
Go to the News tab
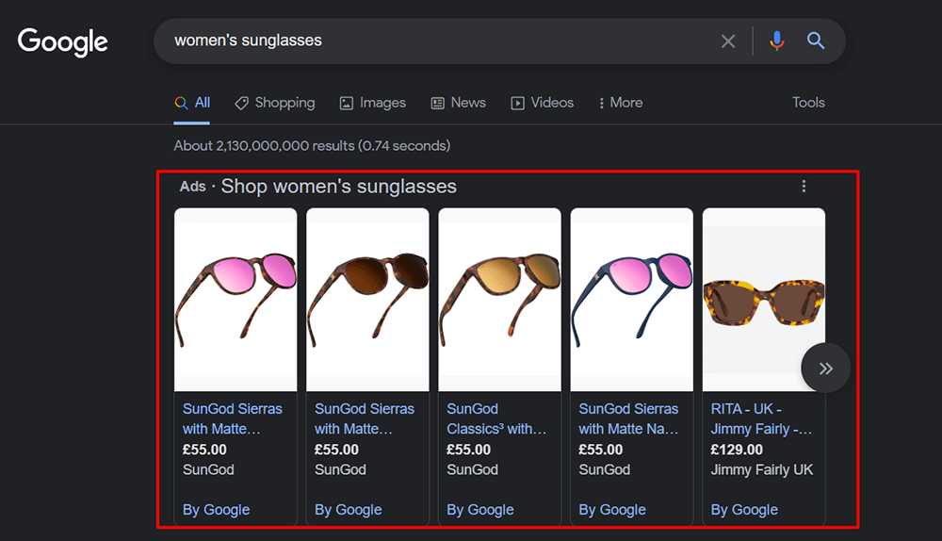tap(459, 103)
